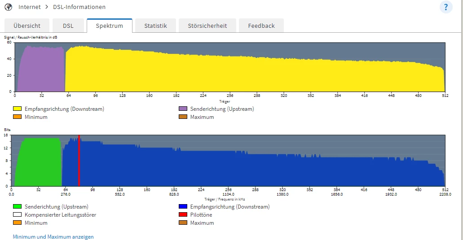
Task: Click the 'Kompensierter Leitungsstörer' legend text
Action: point(61,214)
